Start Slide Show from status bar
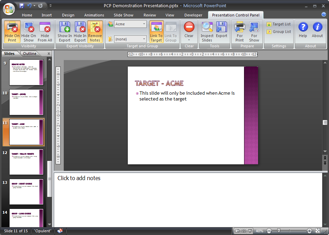Screen dimensions: 329x235 (x=250, y=231)
